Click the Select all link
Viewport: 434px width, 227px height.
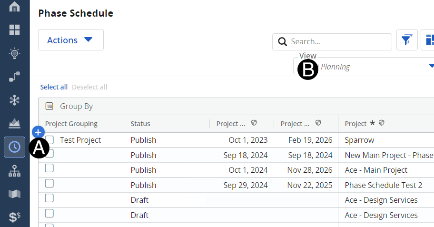(54, 87)
